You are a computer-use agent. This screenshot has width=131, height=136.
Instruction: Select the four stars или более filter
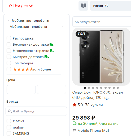coord(9,69)
